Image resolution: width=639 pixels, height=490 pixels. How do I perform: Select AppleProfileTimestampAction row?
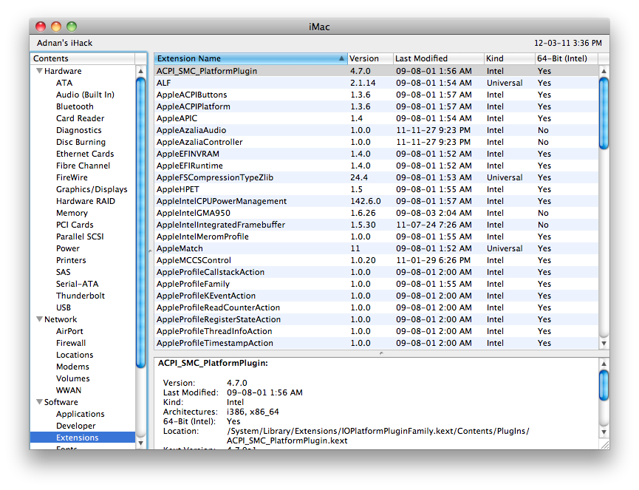click(376, 343)
